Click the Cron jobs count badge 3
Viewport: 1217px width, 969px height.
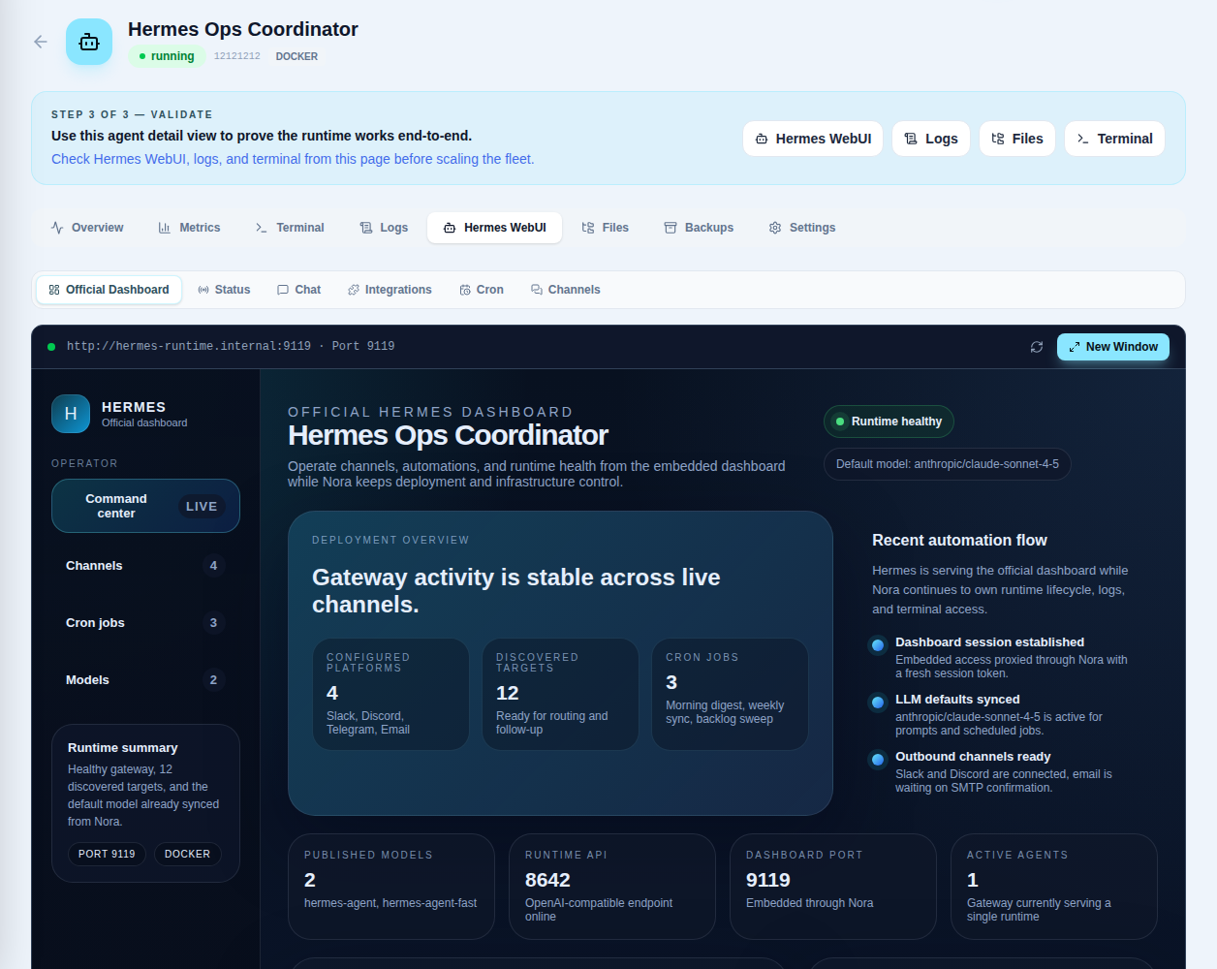click(x=213, y=623)
